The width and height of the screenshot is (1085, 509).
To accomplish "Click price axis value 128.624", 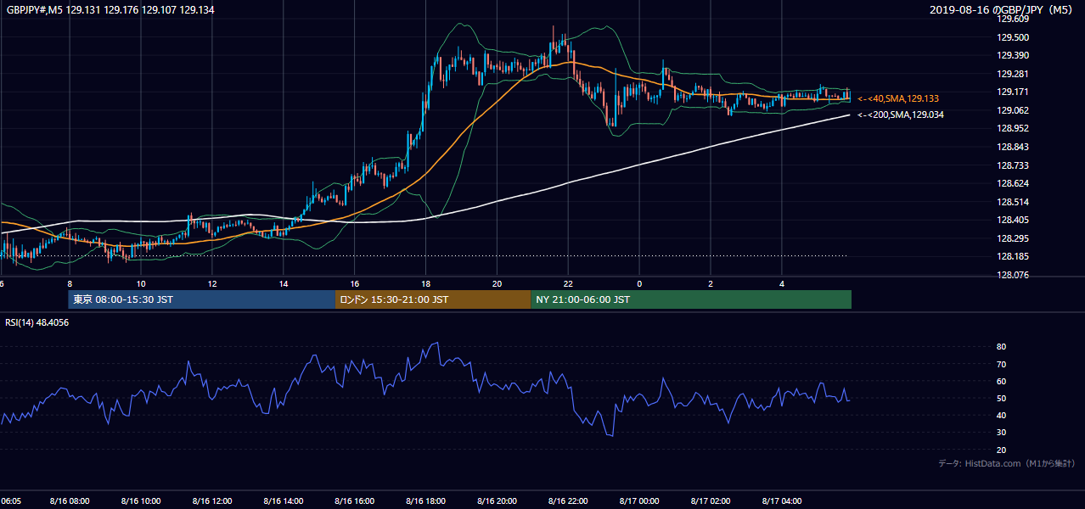I will point(1012,183).
